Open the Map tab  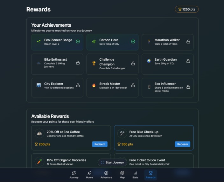[x=122, y=175]
